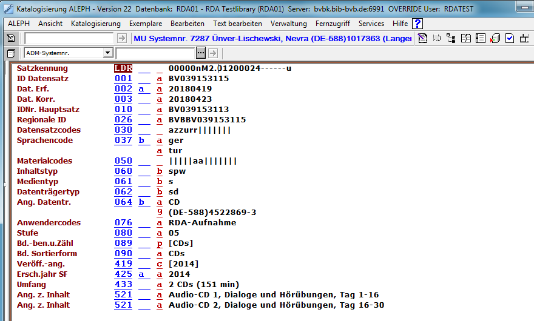
Task: Click the top record number input field
Action: click(x=69, y=38)
